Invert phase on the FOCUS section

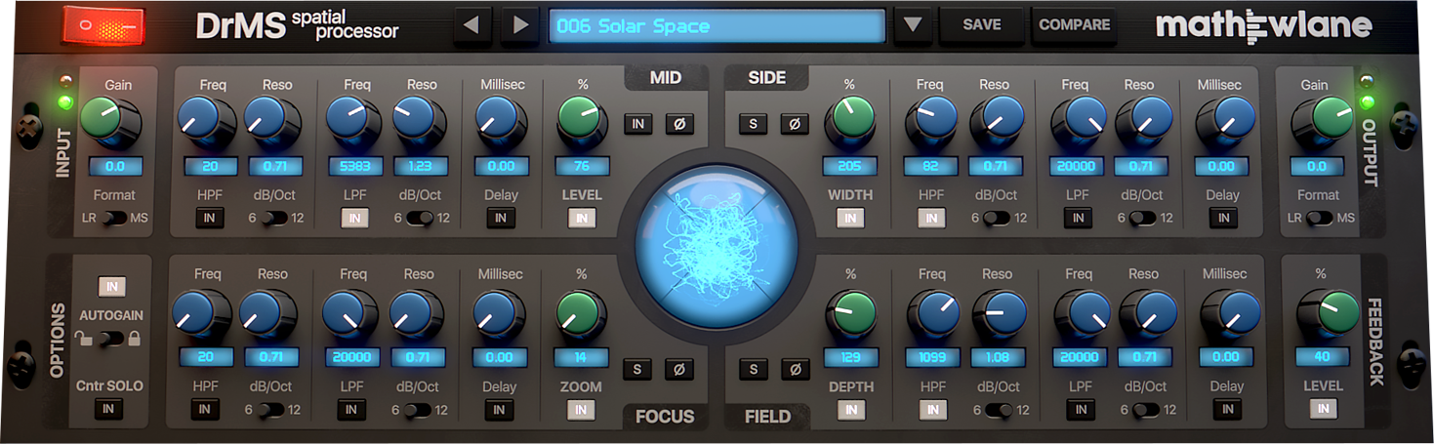(x=679, y=369)
